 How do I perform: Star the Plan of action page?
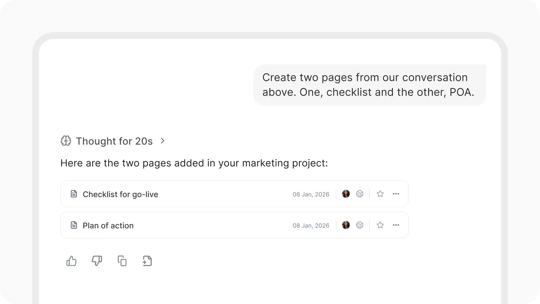click(x=380, y=225)
